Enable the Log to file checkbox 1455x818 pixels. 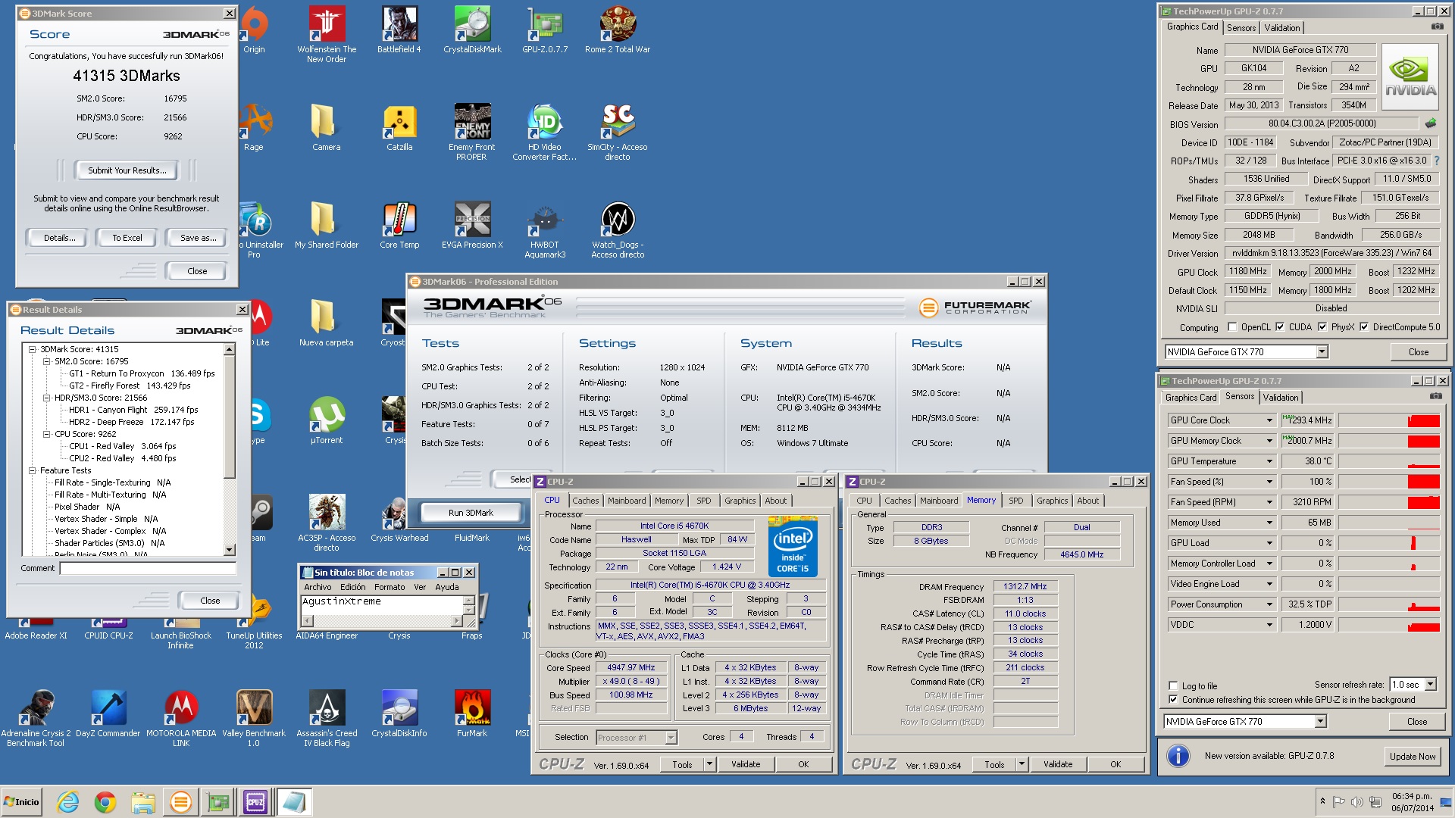pos(1173,686)
